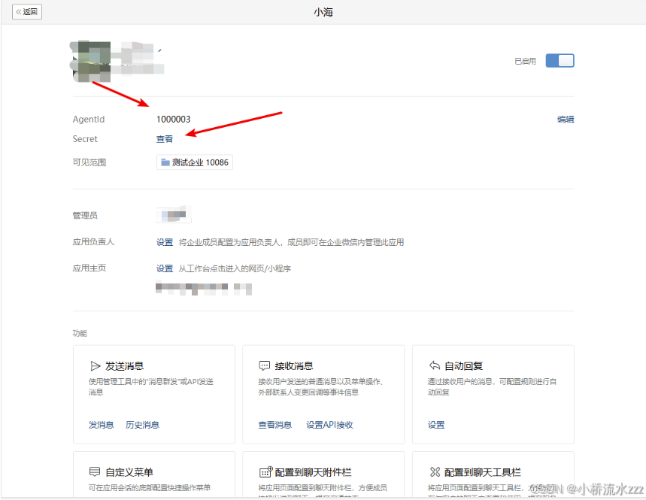The image size is (646, 500).
Task: Click the 接收消息 chat bubble icon
Action: tap(264, 365)
